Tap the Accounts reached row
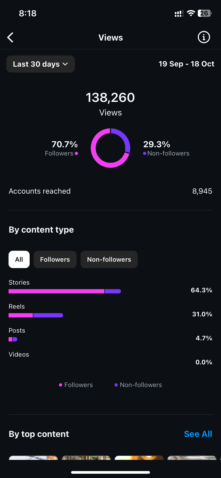The image size is (221, 478). pyautogui.click(x=111, y=191)
